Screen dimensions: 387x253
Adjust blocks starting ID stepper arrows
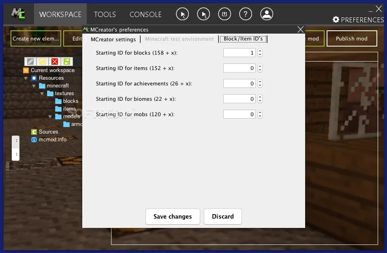point(260,53)
